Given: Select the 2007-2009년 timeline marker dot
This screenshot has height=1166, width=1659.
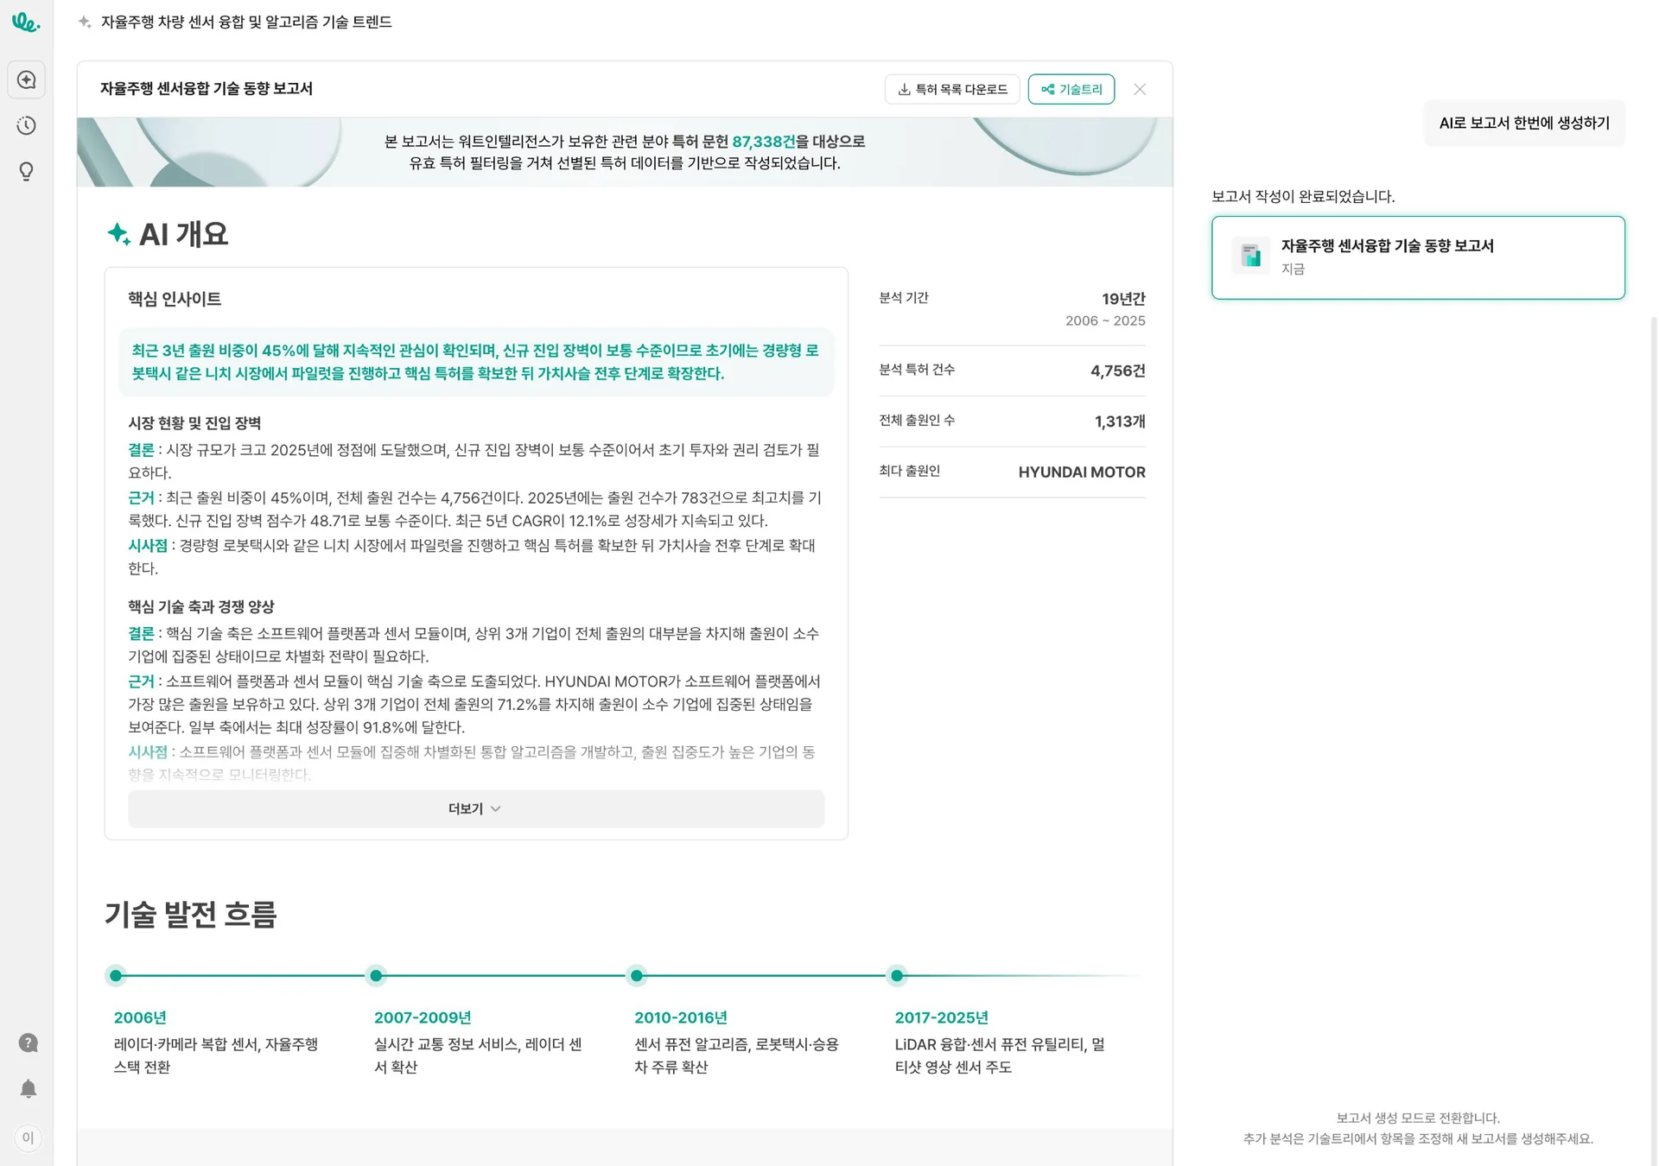Looking at the screenshot, I should point(376,976).
